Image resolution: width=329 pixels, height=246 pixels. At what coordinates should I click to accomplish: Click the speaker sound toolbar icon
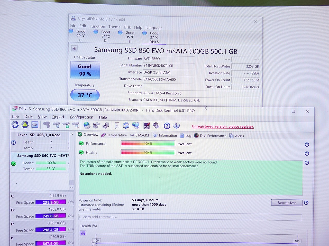coord(156,126)
